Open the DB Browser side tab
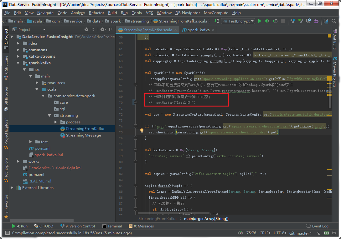Image resolution: width=341 pixels, height=239 pixels. click(6, 99)
